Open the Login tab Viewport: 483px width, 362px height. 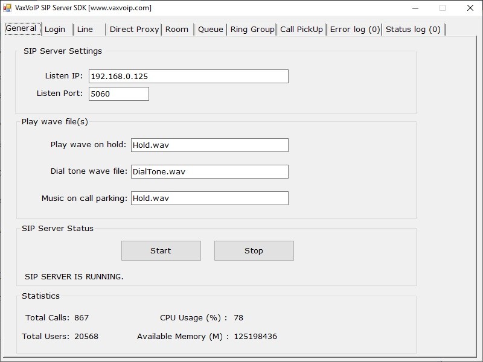pyautogui.click(x=57, y=29)
